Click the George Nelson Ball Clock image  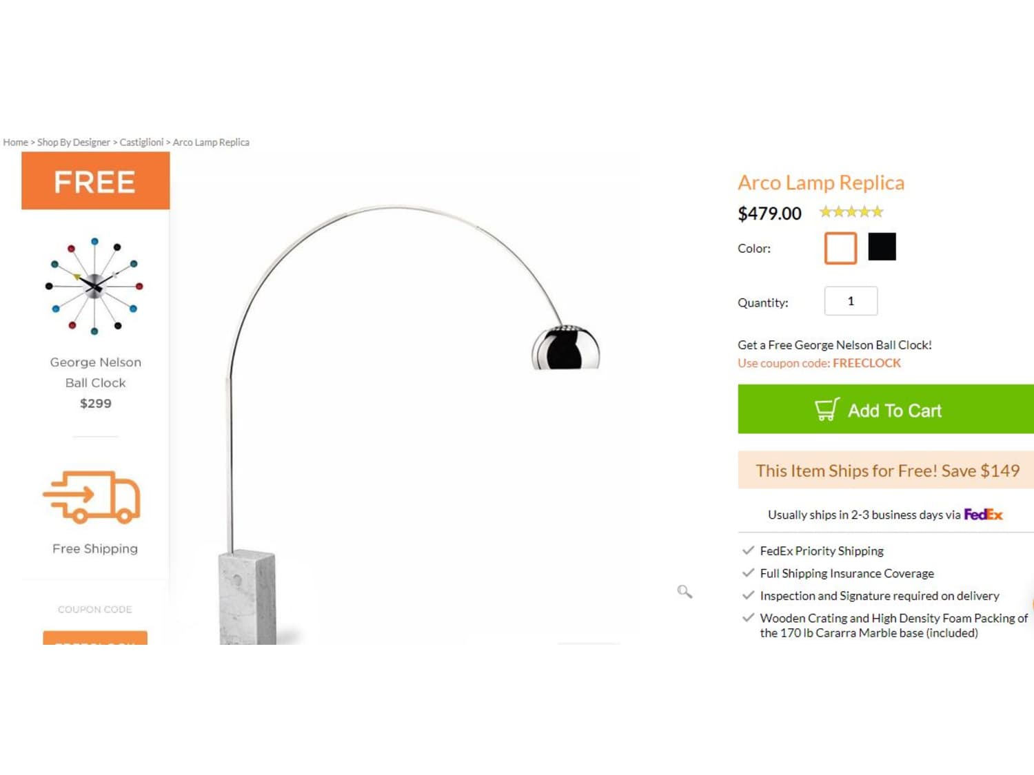pos(94,286)
